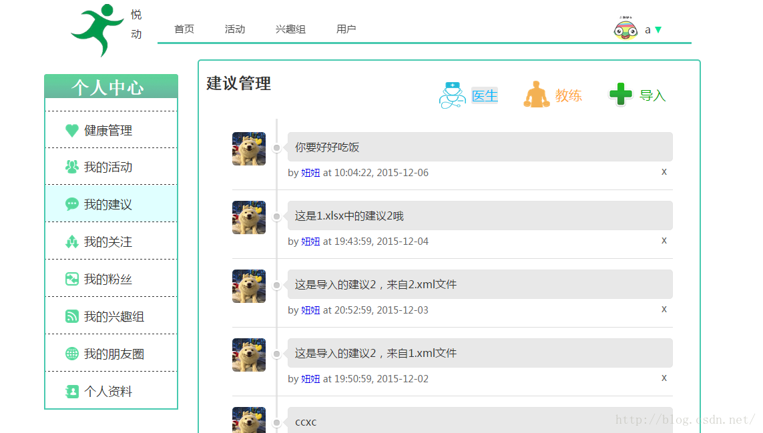Click the globe icon beside 我的朋友圈
This screenshot has width=763, height=433.
(72, 354)
